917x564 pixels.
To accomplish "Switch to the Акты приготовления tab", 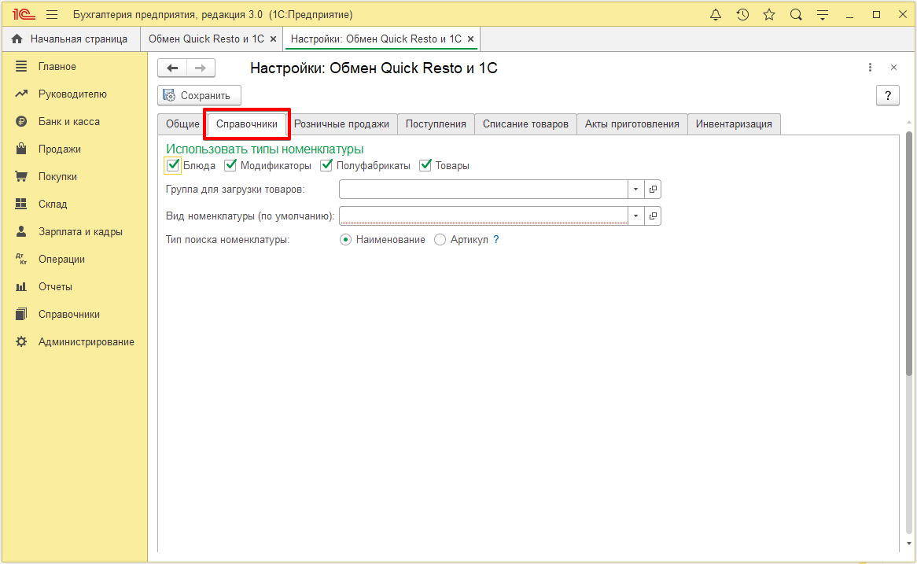I will [632, 124].
